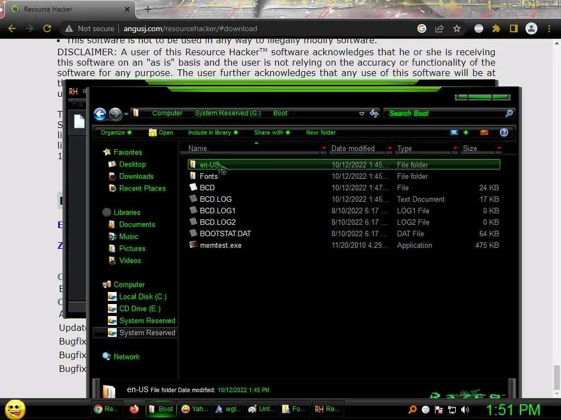Select BCD.LOG text document
Viewport: 561px width, 420px height.
coord(344,199)
